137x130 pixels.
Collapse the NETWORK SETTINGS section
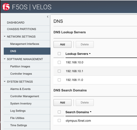(5, 36)
